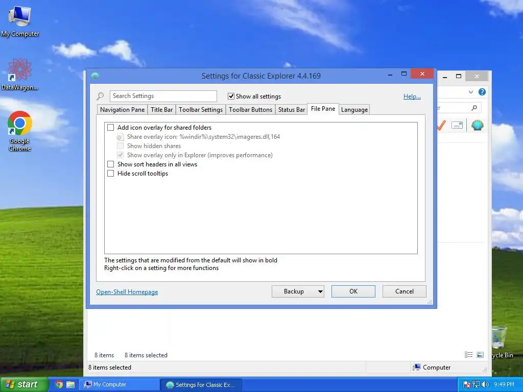Click the properties toolbar icon in My Computer
This screenshot has width=523, height=392.
(457, 126)
